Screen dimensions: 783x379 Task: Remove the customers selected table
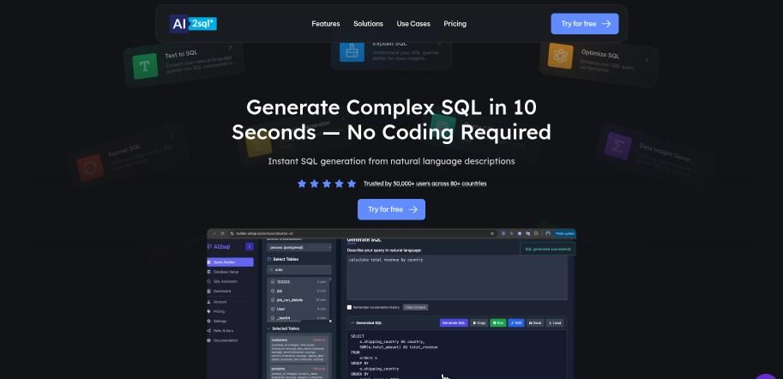(x=319, y=340)
